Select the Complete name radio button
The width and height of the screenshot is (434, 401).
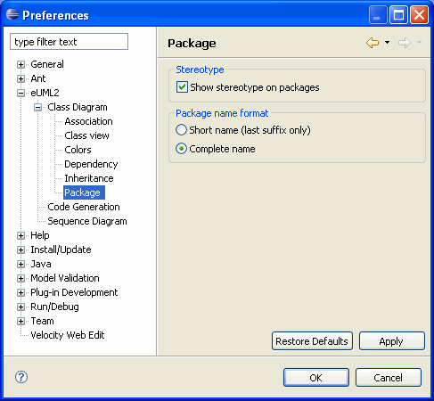tap(181, 149)
